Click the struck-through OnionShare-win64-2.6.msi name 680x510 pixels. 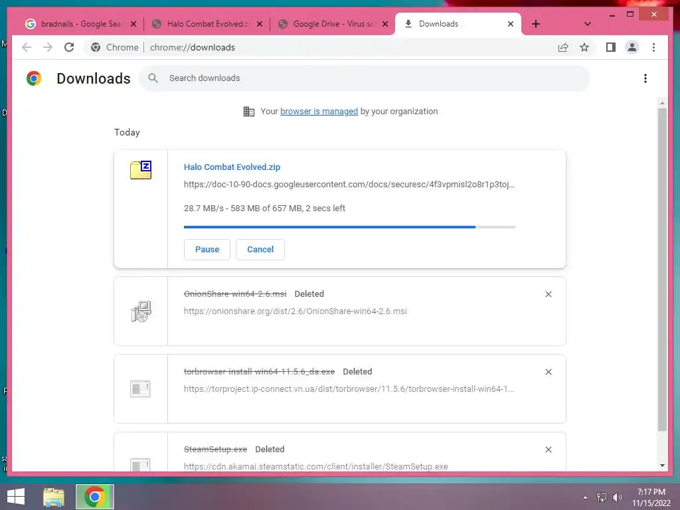point(235,294)
